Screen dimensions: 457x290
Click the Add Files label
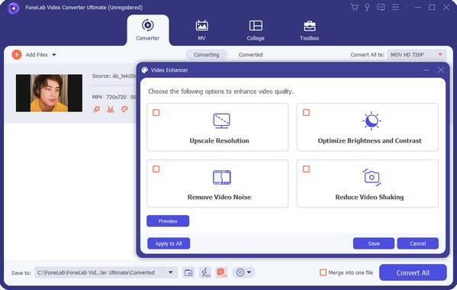(x=37, y=55)
